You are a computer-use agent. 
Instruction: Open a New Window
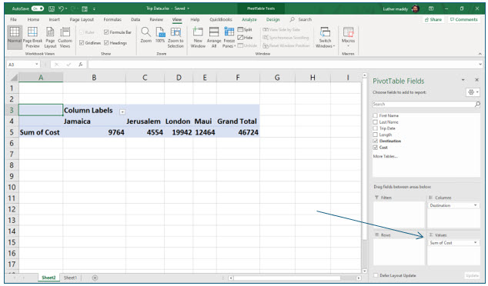point(198,37)
